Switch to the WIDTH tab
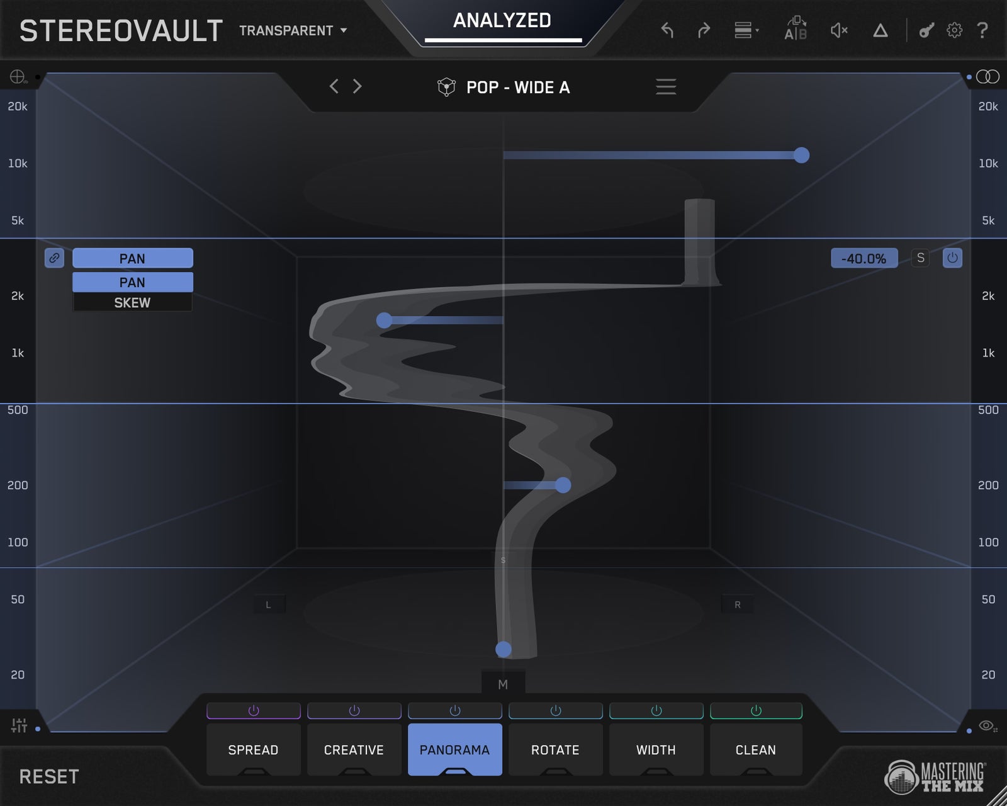Screen dimensions: 1007x806 click(656, 749)
